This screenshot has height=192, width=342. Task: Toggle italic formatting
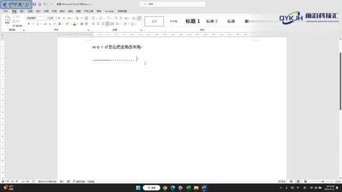(x=33, y=24)
